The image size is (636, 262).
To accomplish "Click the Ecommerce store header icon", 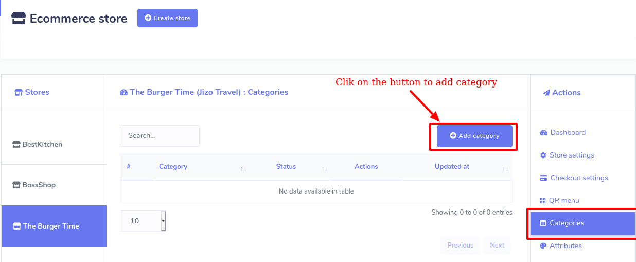I will coord(19,19).
